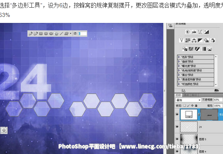
Task: Select the 图层 4 layer name
Action: [x=202, y=152]
